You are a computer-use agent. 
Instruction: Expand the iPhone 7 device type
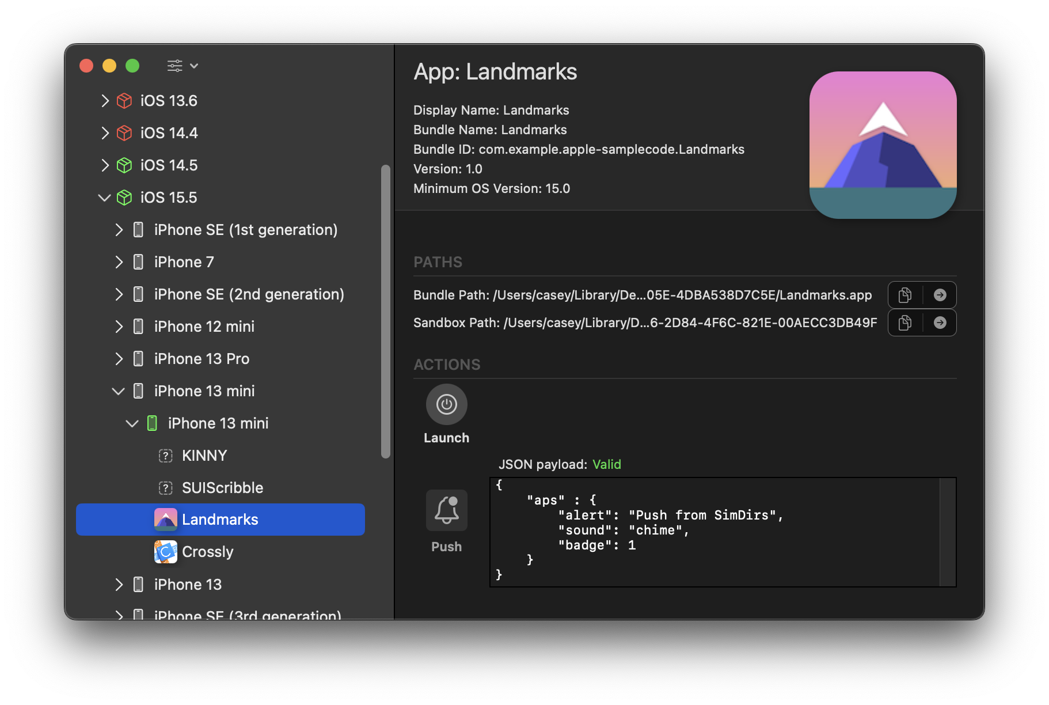pos(119,262)
